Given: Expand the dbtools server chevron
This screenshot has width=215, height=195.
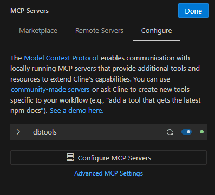Looking at the screenshot, I should [x=18, y=132].
